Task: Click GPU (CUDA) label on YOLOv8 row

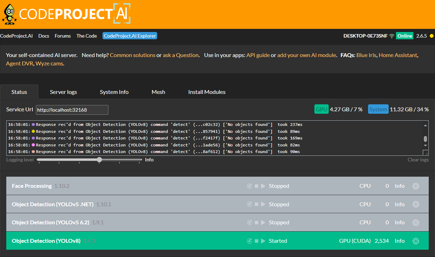Action: tap(355, 241)
